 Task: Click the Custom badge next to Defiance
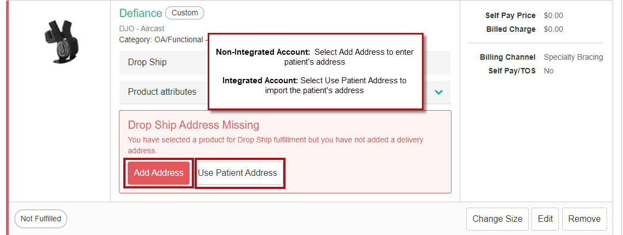[x=184, y=13]
